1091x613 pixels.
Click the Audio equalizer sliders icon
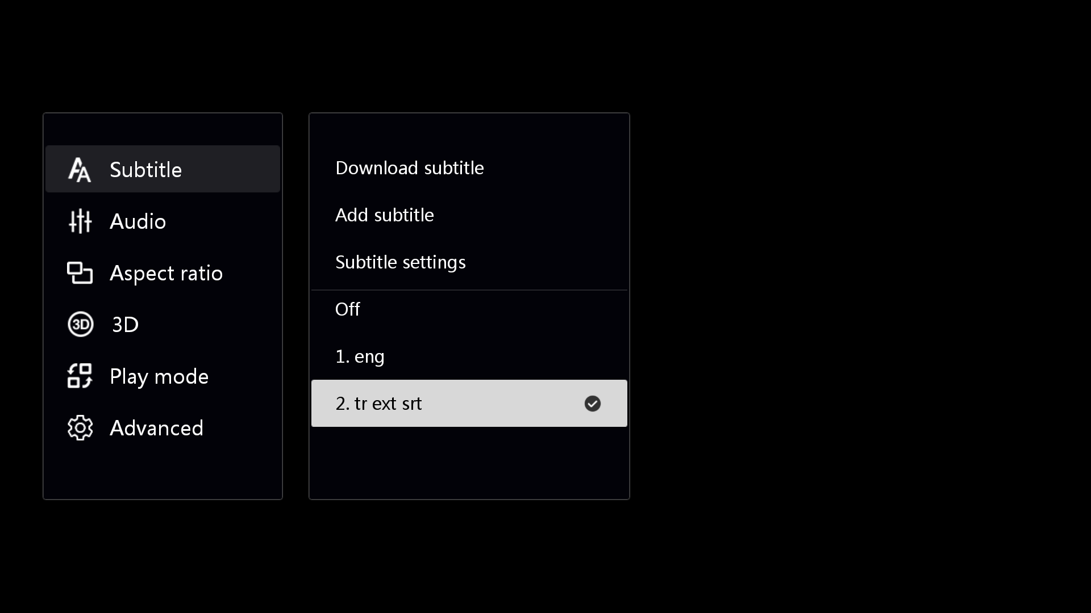(x=80, y=221)
